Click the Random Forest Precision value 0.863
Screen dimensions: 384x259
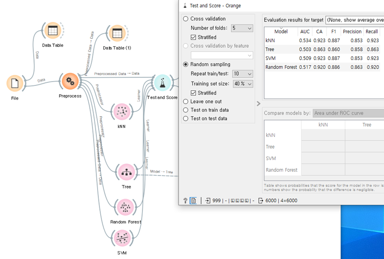[x=357, y=67]
